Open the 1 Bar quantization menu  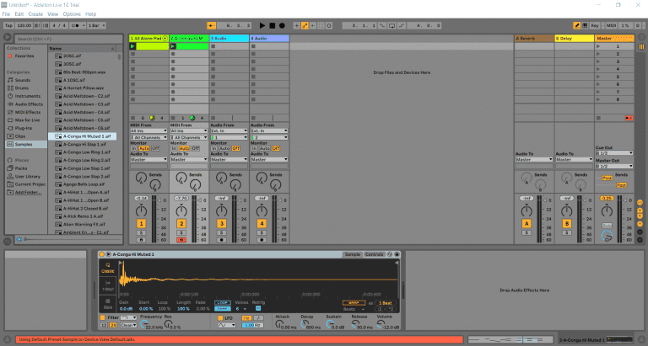click(98, 25)
